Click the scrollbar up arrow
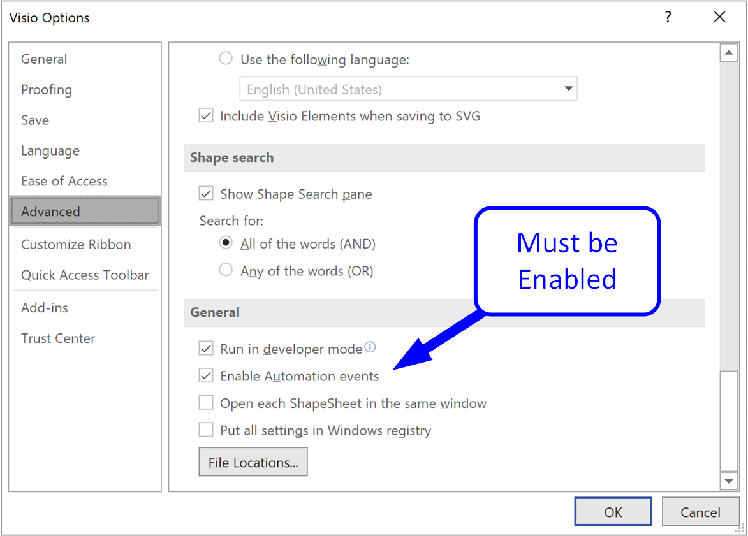 [x=729, y=52]
